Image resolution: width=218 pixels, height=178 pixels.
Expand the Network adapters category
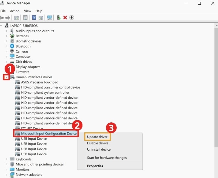[7, 174]
